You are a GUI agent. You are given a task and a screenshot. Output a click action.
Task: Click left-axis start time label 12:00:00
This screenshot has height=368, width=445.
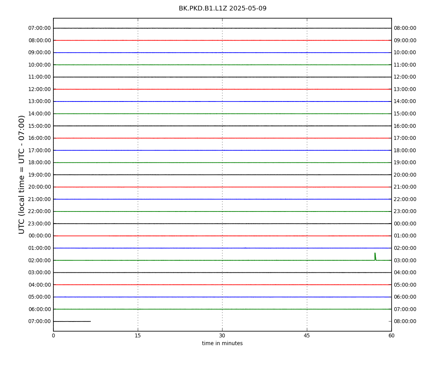(40, 89)
